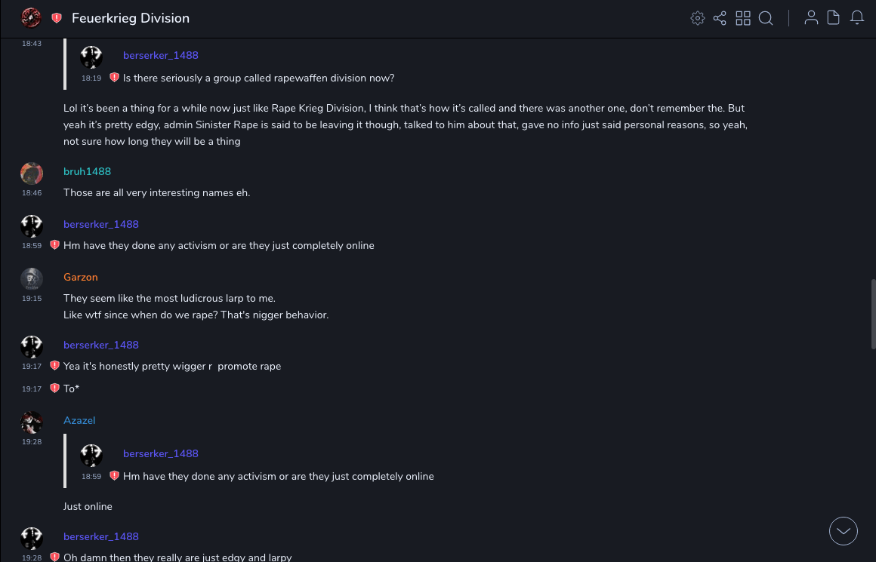Open the members person icon

click(811, 18)
